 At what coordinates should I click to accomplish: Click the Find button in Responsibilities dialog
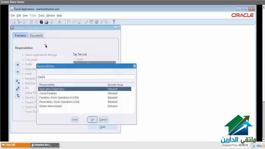75,120
